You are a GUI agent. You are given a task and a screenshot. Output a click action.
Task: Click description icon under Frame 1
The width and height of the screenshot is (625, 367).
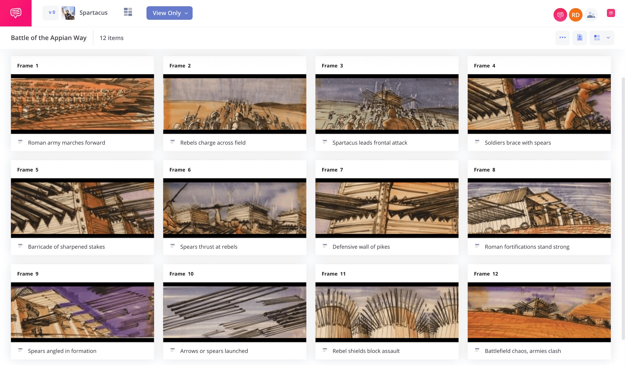point(20,142)
